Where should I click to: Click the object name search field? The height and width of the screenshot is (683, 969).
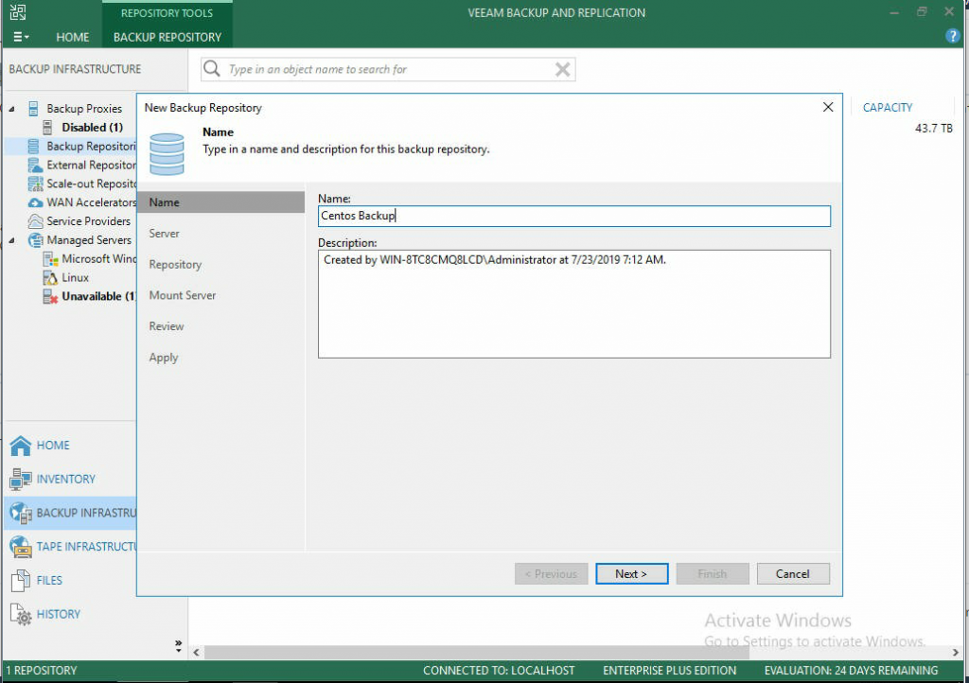[x=388, y=69]
